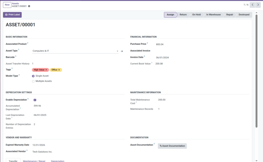Click the Asset Transfer History label
Screen dimensions: 263x162
(17, 64)
